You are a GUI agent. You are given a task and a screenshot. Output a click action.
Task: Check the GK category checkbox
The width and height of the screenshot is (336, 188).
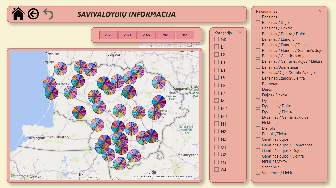point(217,39)
